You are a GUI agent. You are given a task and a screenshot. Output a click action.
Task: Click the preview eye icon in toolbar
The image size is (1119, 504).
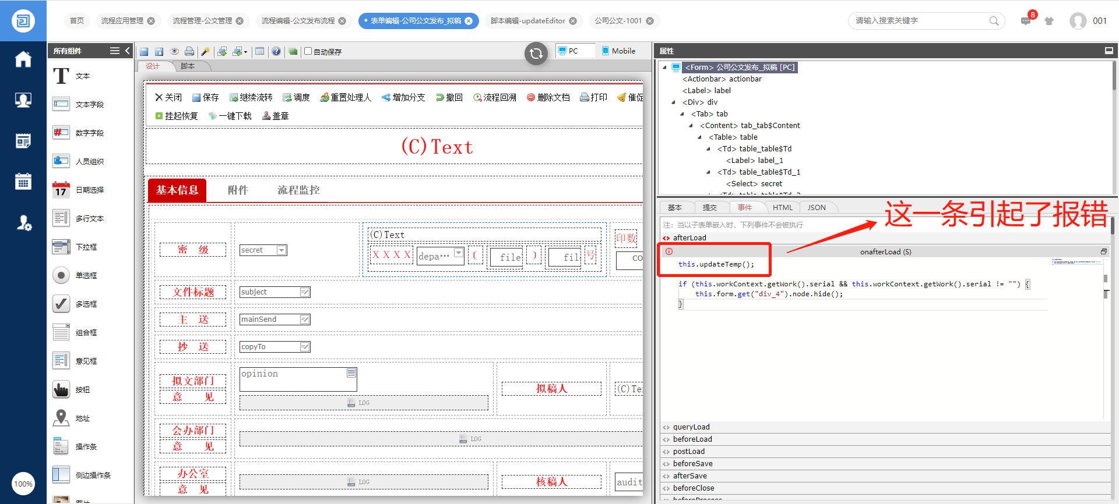pos(174,51)
